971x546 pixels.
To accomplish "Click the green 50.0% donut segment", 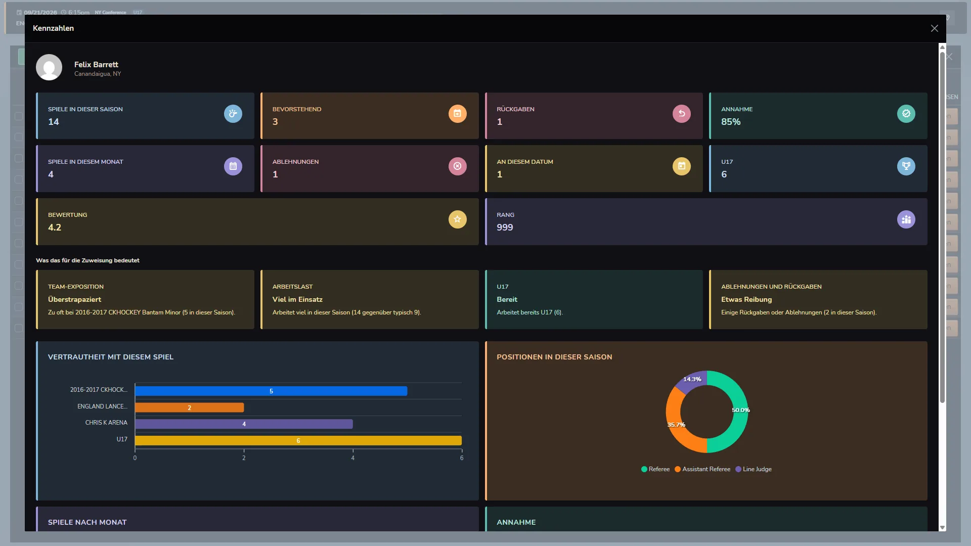I will coord(740,411).
